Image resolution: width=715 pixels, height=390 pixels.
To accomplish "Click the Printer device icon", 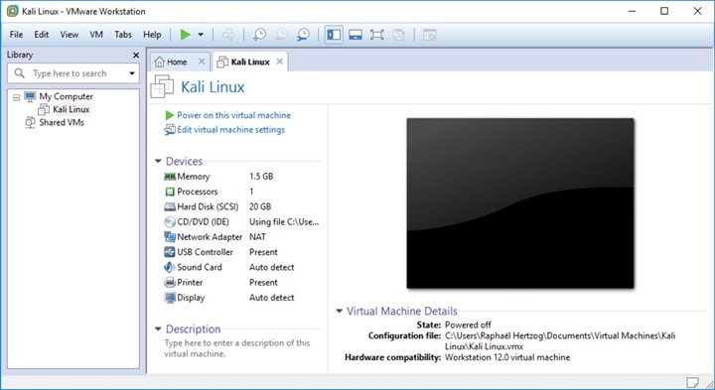I will (x=170, y=283).
